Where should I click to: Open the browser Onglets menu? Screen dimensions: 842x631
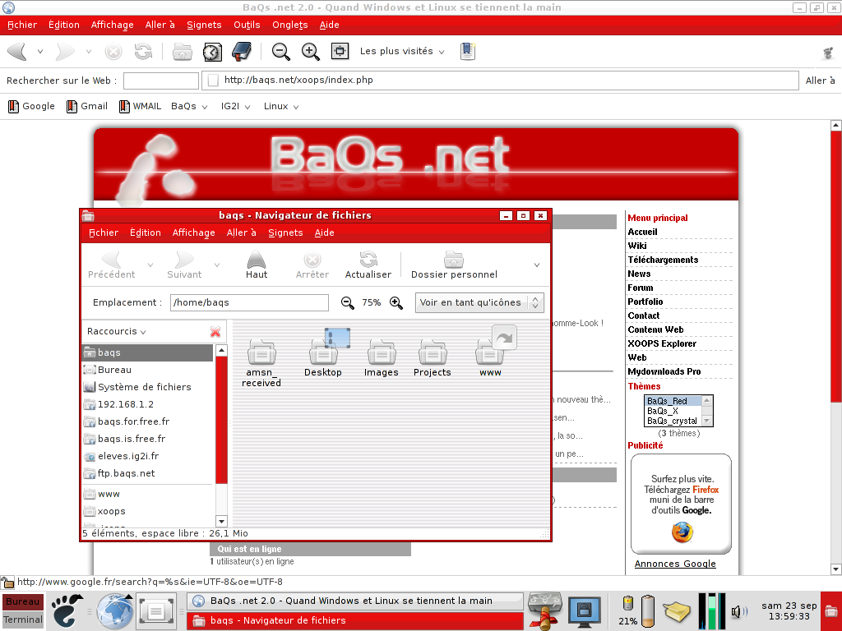290,25
